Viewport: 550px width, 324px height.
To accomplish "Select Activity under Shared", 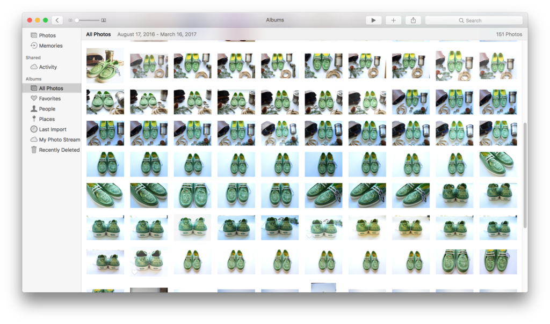I will point(48,67).
